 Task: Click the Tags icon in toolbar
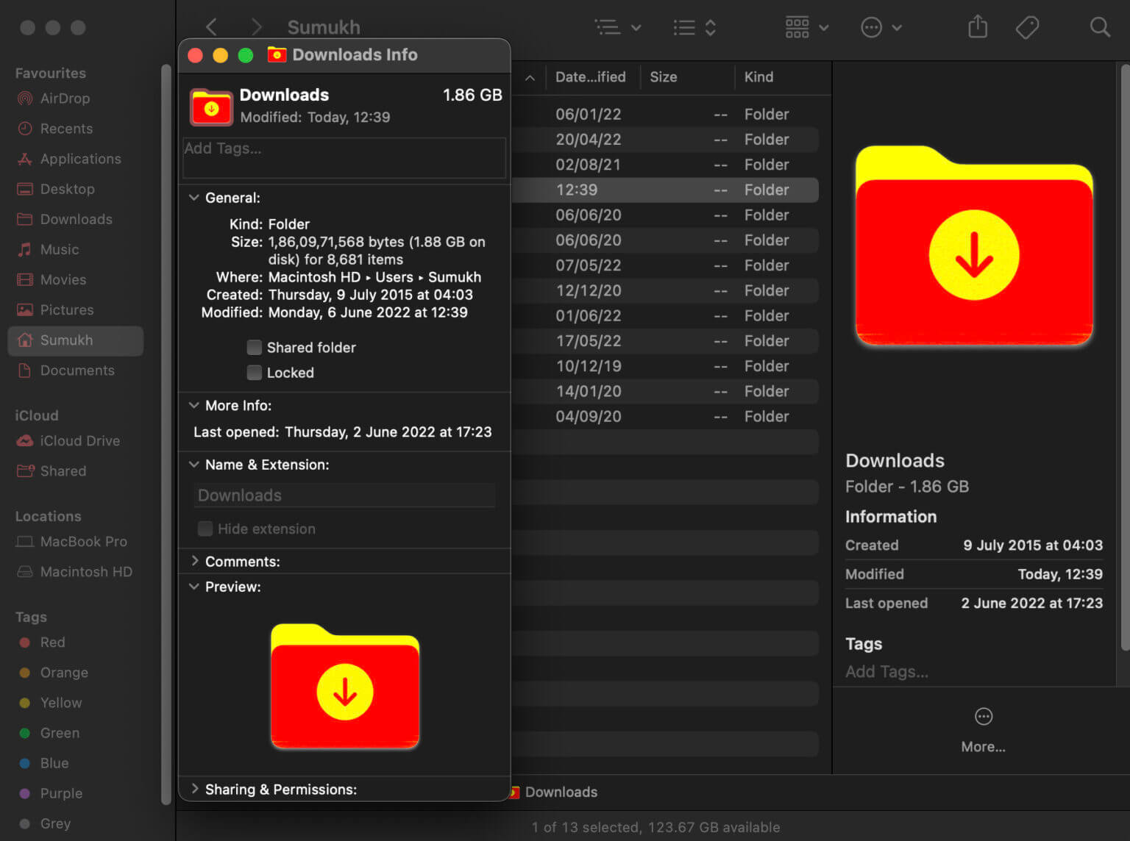(x=1027, y=28)
